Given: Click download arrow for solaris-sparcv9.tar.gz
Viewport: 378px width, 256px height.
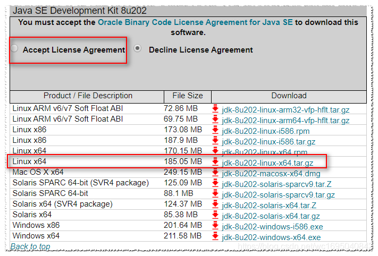Looking at the screenshot, I should pos(215,194).
